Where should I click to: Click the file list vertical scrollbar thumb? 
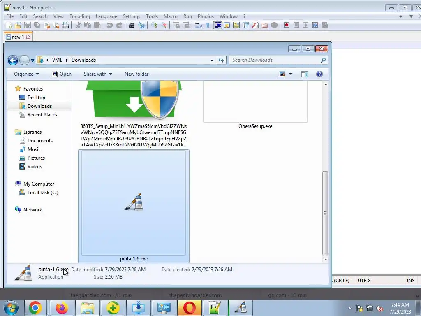[x=326, y=213]
